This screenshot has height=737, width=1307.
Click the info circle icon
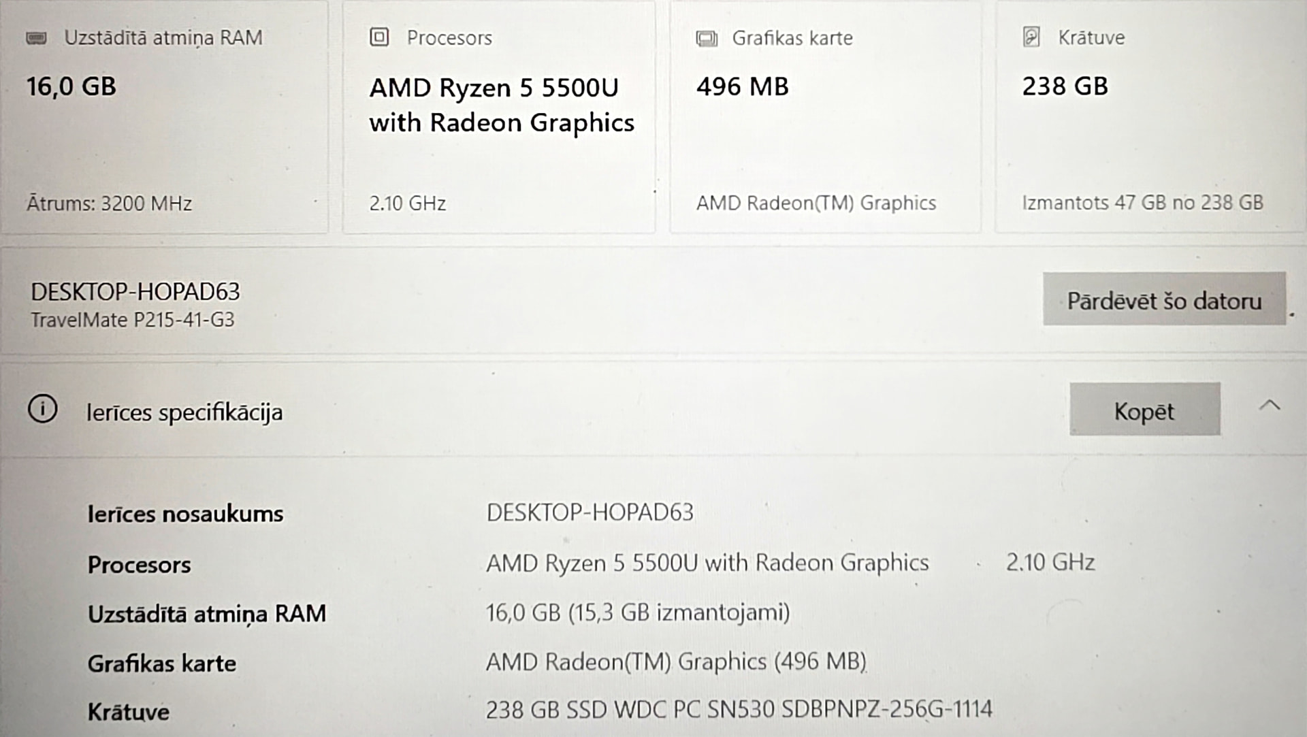[42, 410]
